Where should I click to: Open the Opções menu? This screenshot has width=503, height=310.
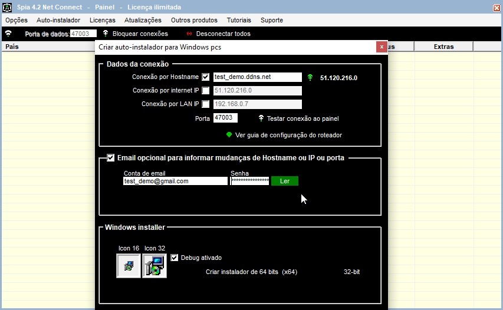tap(17, 20)
